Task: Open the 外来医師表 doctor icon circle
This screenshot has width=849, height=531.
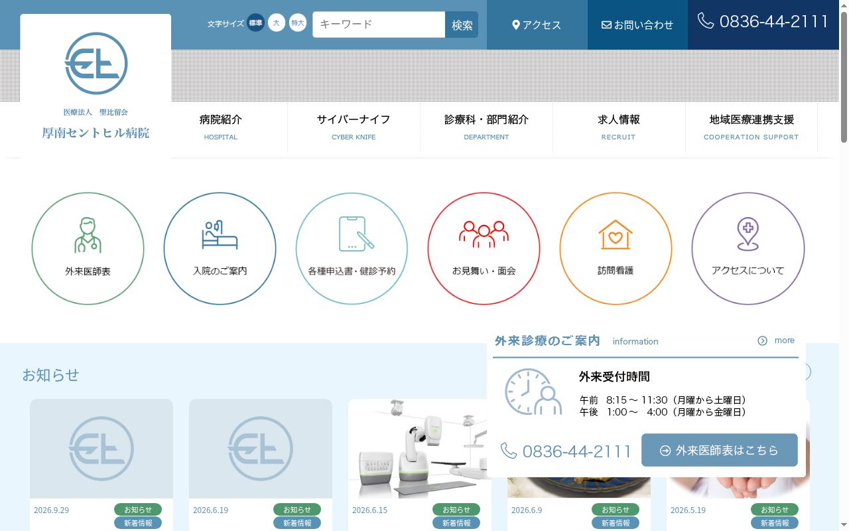Action: (x=88, y=249)
